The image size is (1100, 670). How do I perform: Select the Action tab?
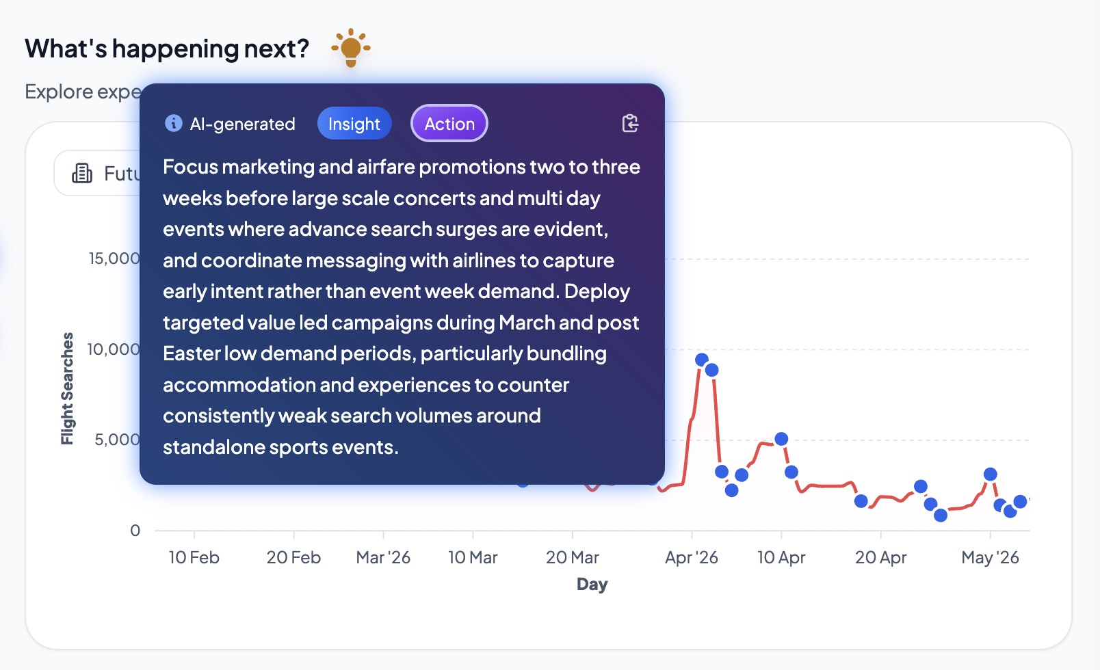[449, 124]
